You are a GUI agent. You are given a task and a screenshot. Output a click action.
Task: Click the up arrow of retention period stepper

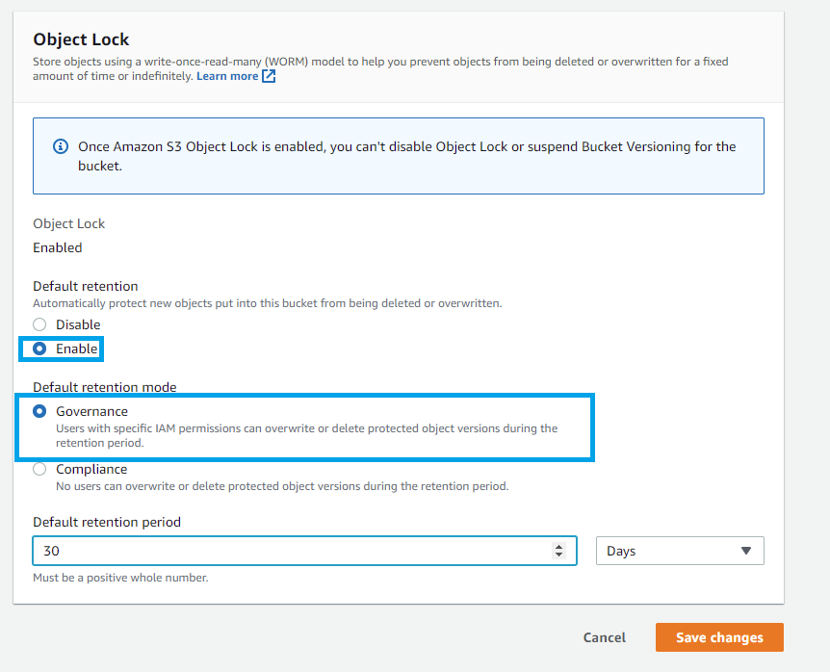(558, 546)
